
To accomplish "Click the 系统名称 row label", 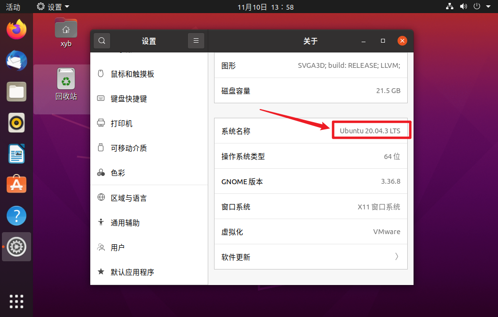I will click(x=236, y=131).
